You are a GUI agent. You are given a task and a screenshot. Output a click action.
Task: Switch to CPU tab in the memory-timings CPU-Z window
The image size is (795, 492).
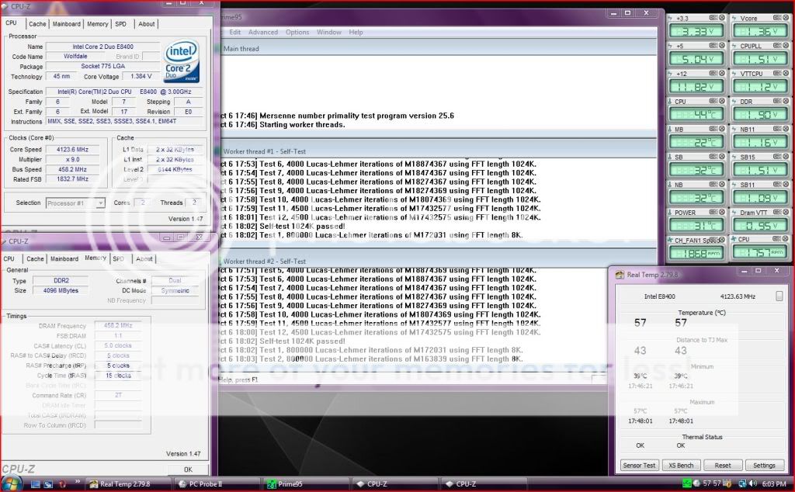click(9, 259)
